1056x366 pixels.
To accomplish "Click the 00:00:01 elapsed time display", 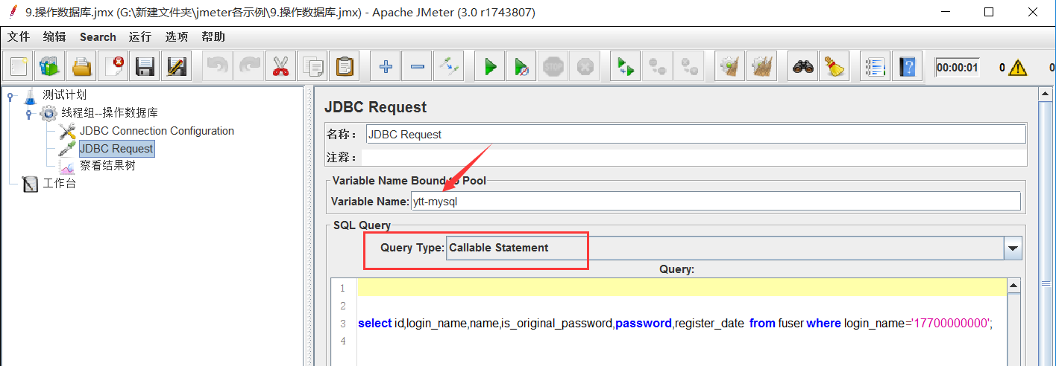I will 957,68.
